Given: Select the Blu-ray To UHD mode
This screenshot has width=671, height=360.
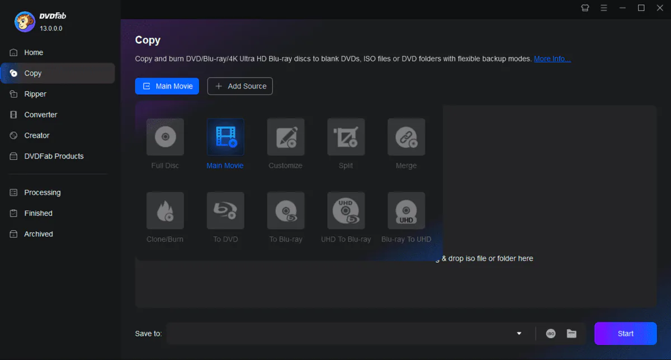Looking at the screenshot, I should coord(406,211).
